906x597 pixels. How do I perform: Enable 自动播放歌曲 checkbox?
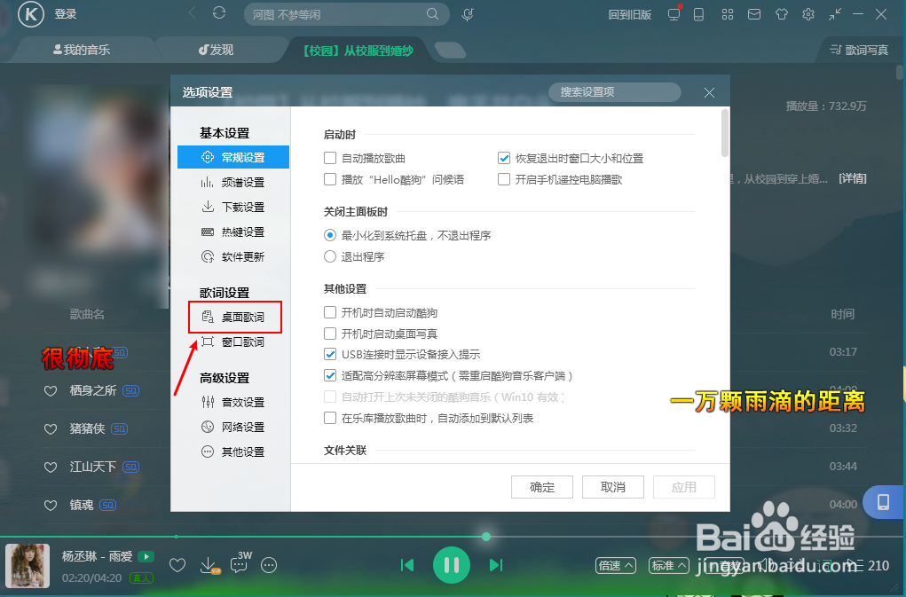tap(330, 158)
